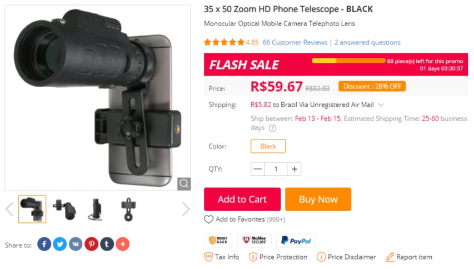Screen dimensions: 474x269
Task: Click the Buy Now button
Action: pyautogui.click(x=318, y=199)
